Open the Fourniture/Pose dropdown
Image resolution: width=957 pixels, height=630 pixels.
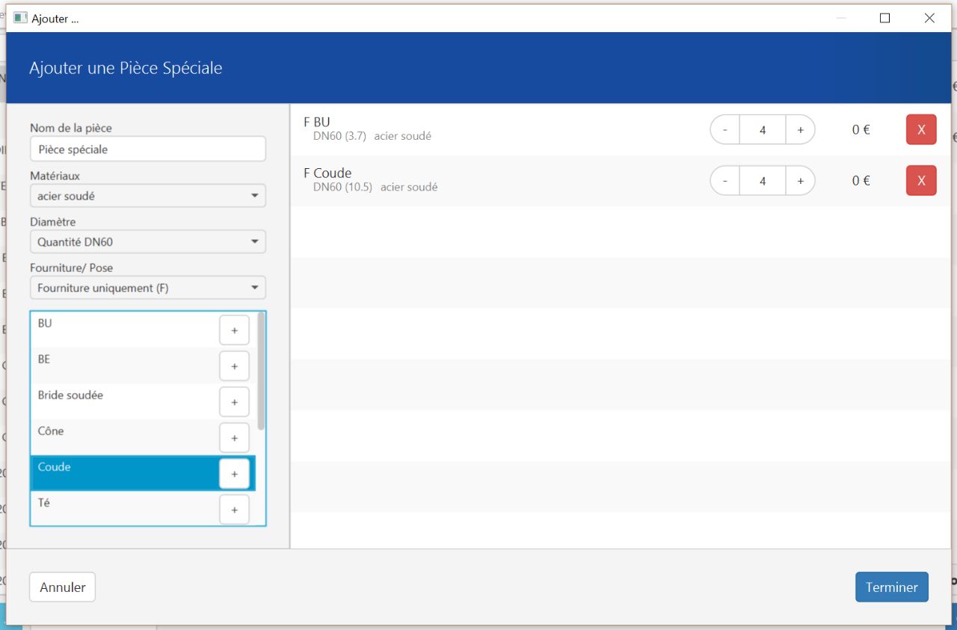(148, 288)
